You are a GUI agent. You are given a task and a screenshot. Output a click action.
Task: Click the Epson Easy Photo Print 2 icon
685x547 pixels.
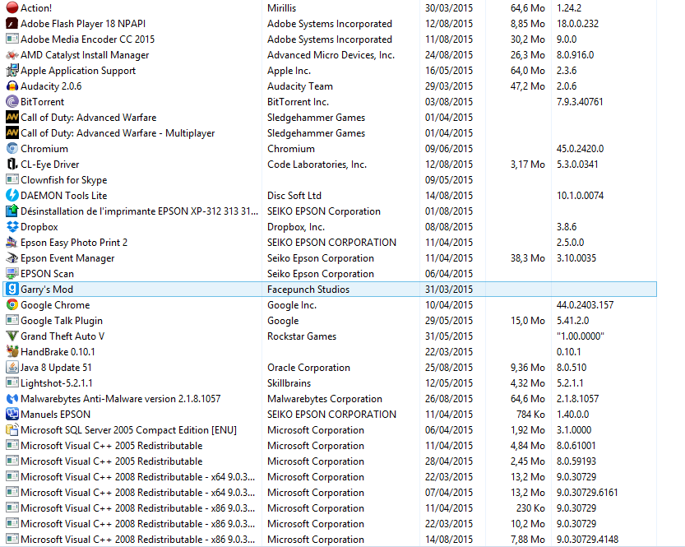[12, 243]
